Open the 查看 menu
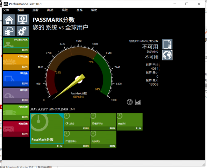Screen dimensions: 207x168 click(36, 10)
